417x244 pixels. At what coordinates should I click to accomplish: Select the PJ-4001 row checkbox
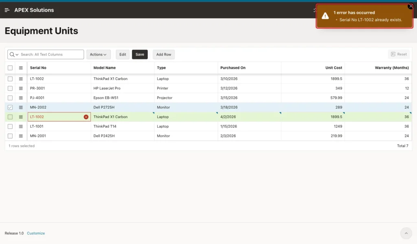pyautogui.click(x=10, y=98)
